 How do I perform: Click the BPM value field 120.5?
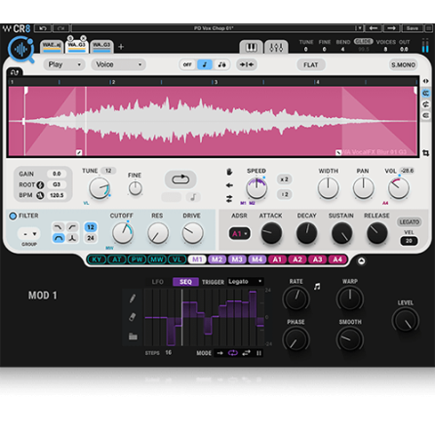[57, 195]
